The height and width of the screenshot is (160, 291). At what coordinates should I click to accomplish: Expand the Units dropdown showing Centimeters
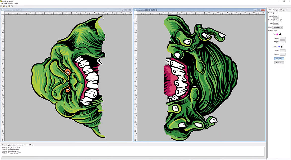(x=278, y=27)
